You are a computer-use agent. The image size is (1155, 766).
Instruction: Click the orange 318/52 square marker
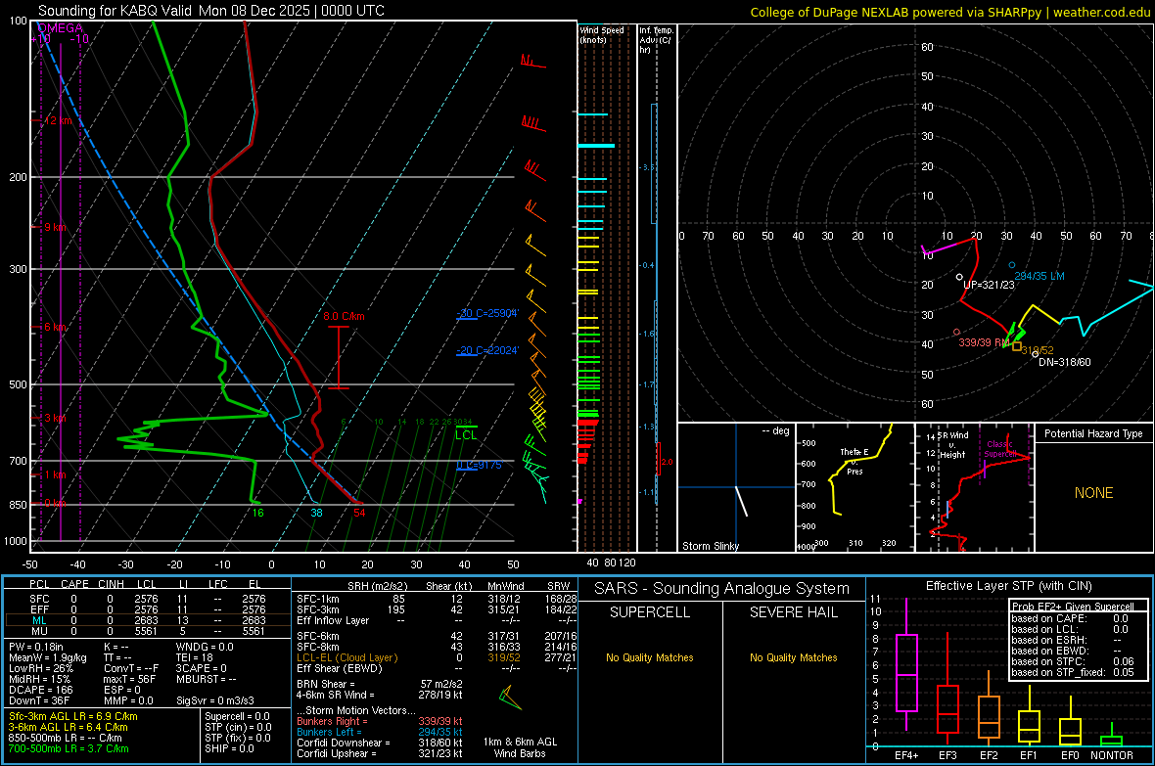point(1017,346)
